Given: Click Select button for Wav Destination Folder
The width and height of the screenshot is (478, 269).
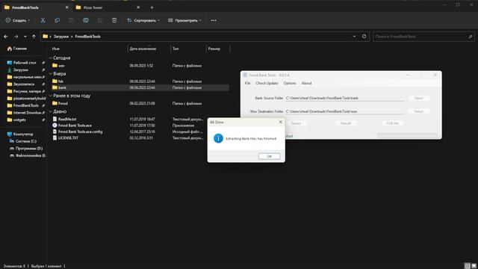Looking at the screenshot, I should tap(418, 111).
